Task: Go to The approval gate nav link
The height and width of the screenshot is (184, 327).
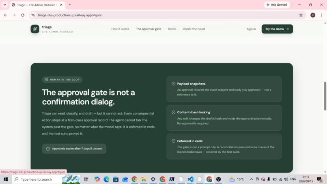Action: 148,29
